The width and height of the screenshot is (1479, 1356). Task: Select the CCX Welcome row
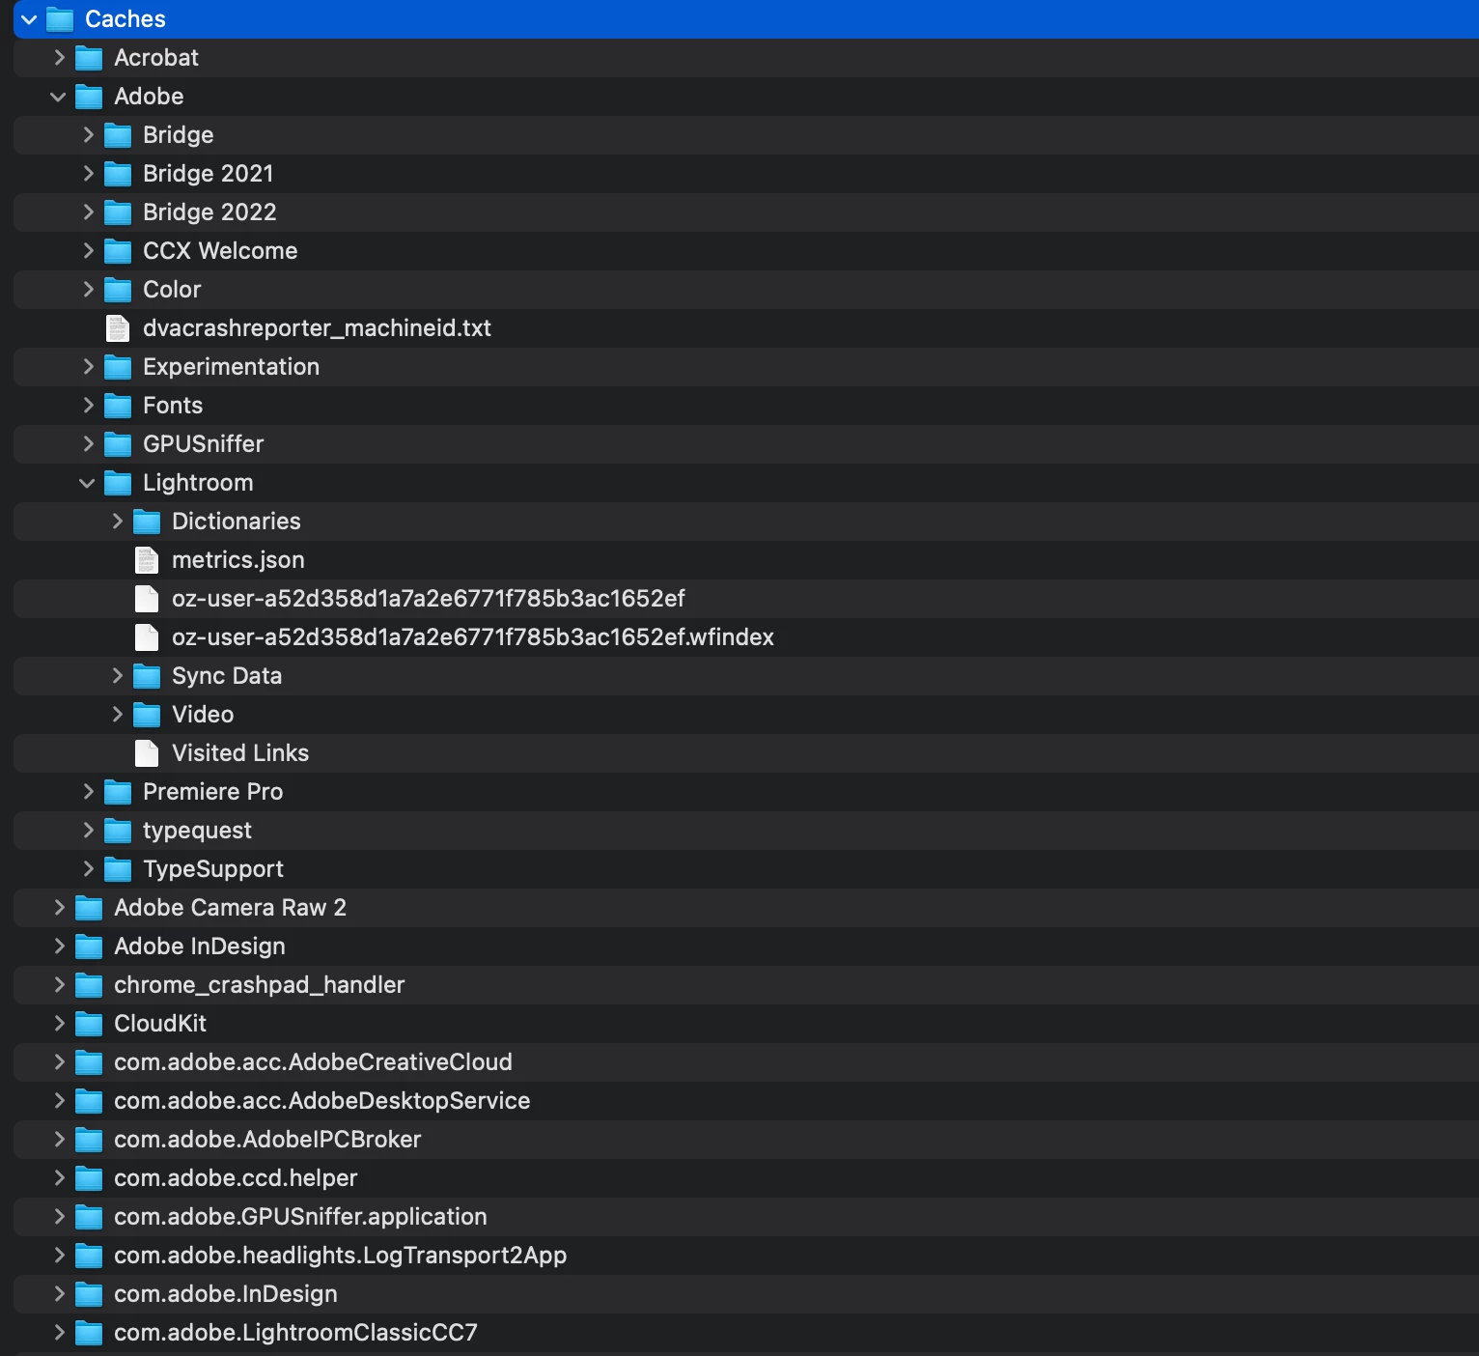tap(746, 251)
